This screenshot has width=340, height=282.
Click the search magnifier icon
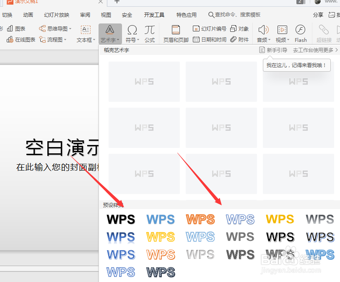tap(211, 15)
